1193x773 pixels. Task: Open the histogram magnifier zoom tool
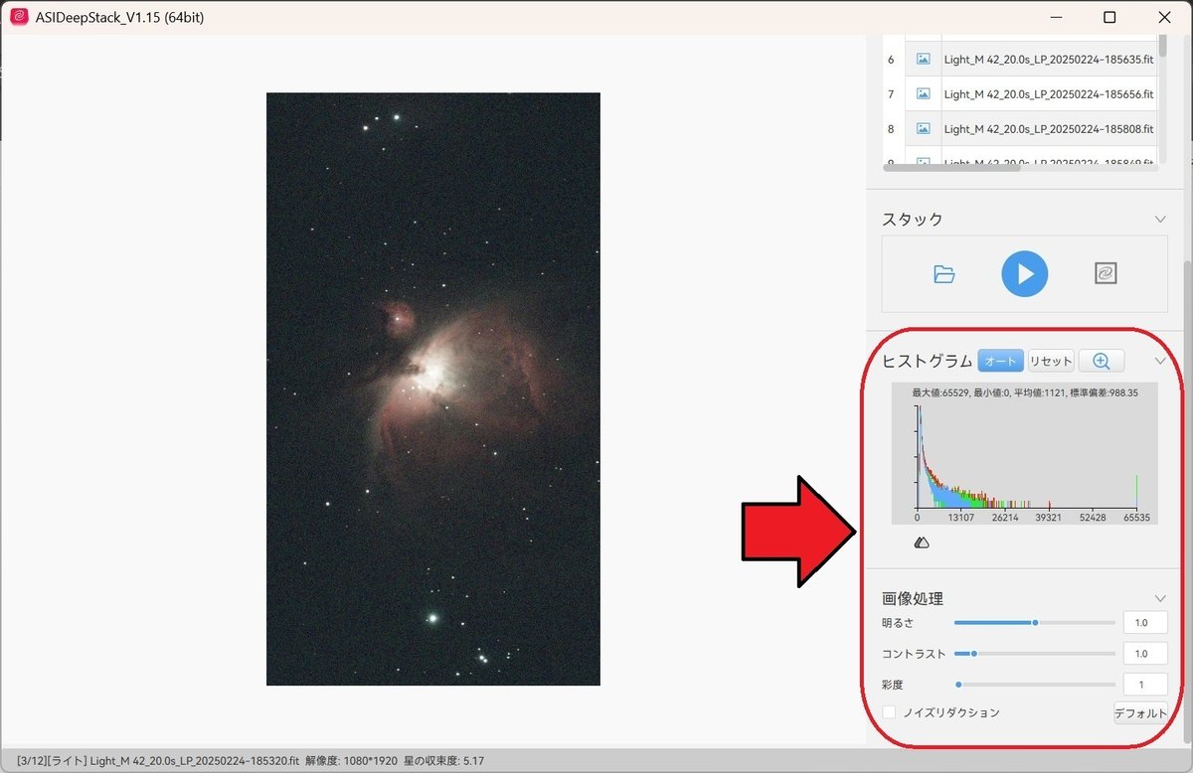(x=1102, y=361)
